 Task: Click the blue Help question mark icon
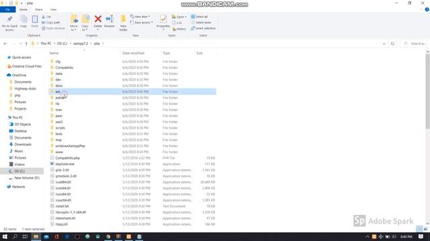pos(427,9)
